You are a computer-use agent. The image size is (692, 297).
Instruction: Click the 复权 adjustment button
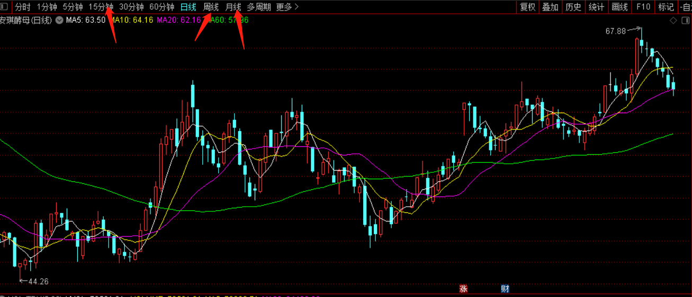coord(528,7)
